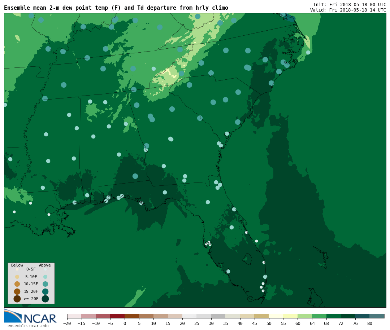Click the colorbar segment between 10 and 15
Screen dimensions: 390x330
161,316
